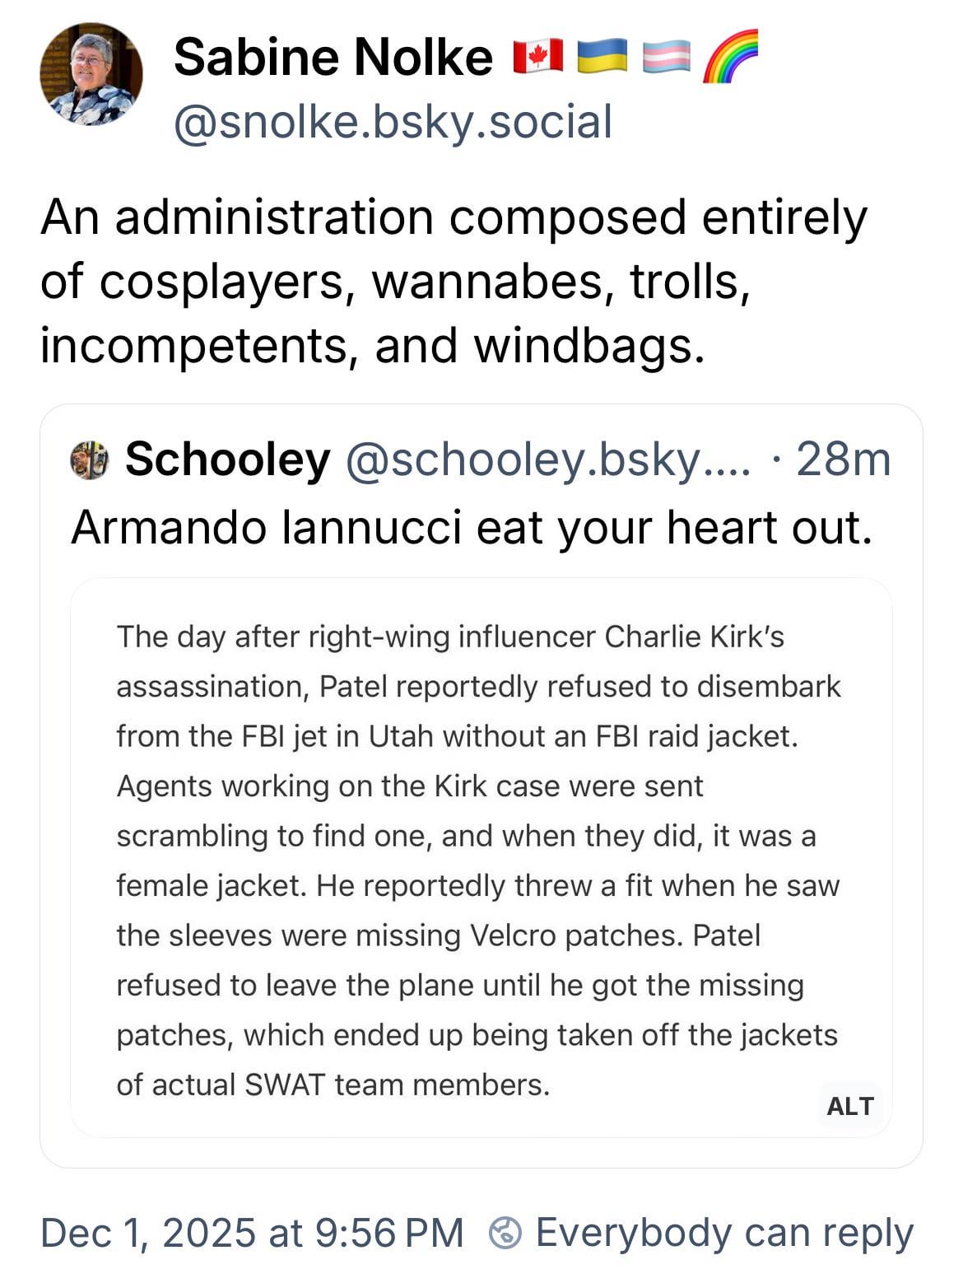Open Schooley's display name link
This screenshot has height=1269, width=963.
pos(227,459)
